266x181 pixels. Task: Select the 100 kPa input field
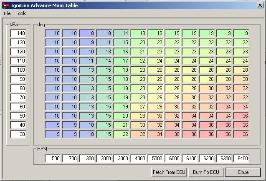coord(18,70)
